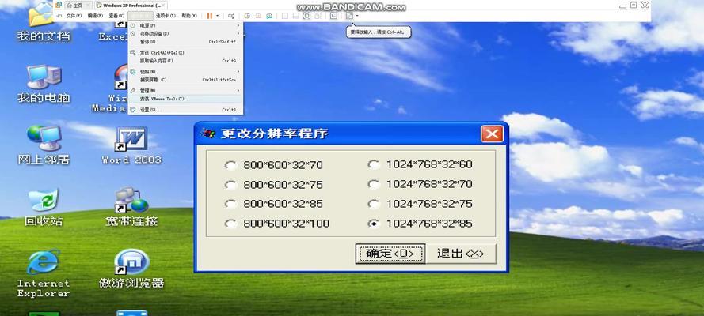704x316 pixels.
Task: Click the full screen toolbar icon
Action: click(306, 16)
